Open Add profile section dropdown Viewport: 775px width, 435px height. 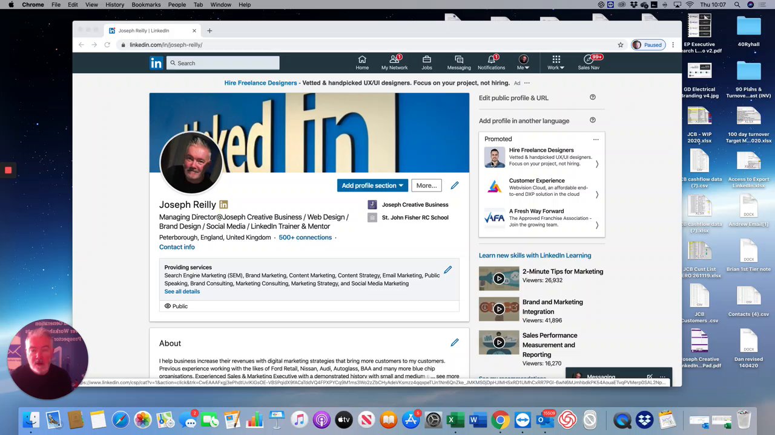tap(372, 185)
